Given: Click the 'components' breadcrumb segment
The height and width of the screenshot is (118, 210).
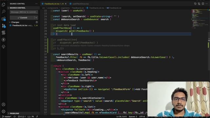Looking at the screenshot, I should click(53, 8).
